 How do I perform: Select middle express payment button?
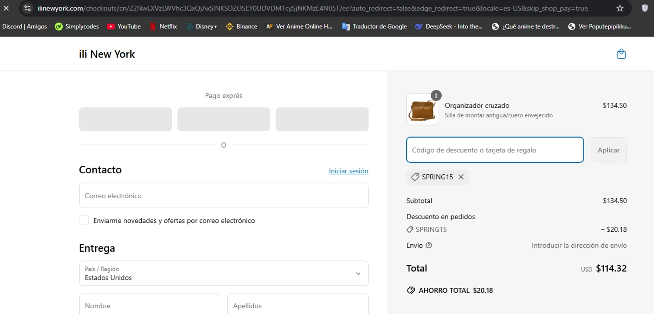point(224,119)
